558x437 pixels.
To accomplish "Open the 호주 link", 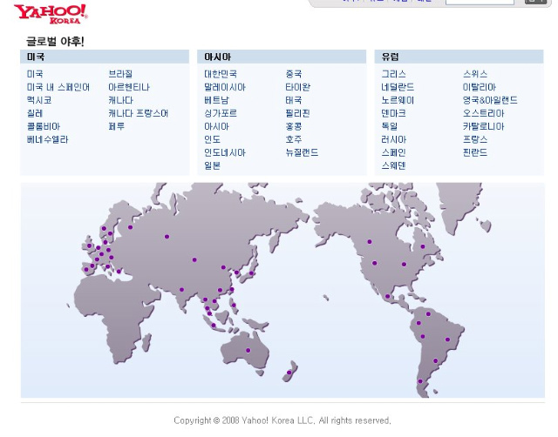I will 294,139.
